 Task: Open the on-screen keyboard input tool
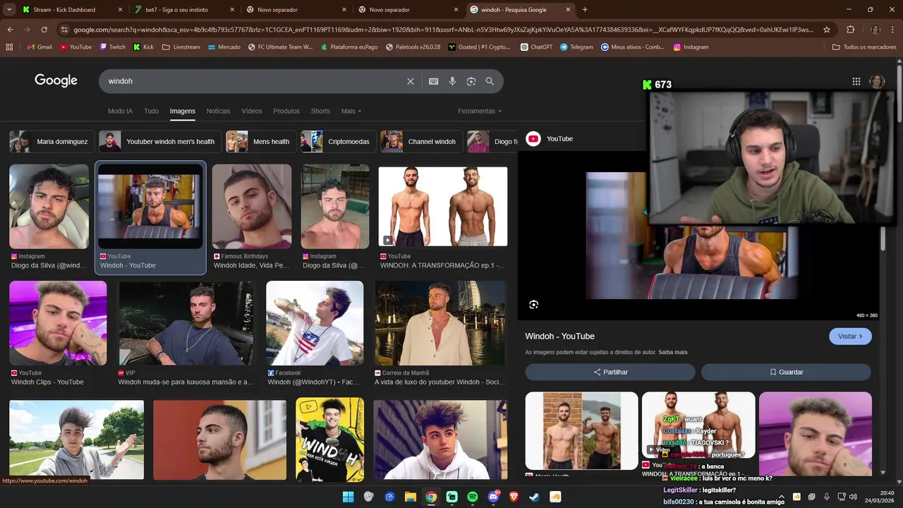pyautogui.click(x=434, y=81)
